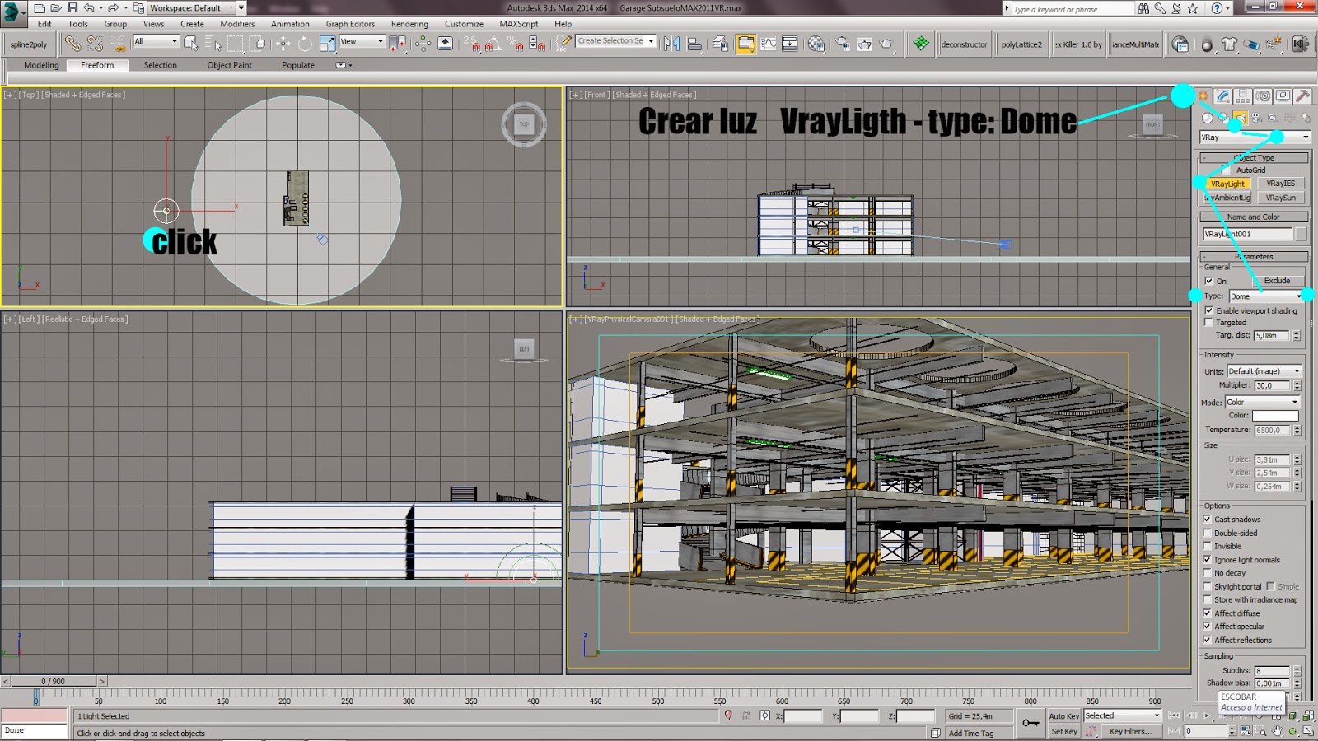1318x741 pixels.
Task: Open the Mirror tool in the toolbar
Action: point(671,44)
